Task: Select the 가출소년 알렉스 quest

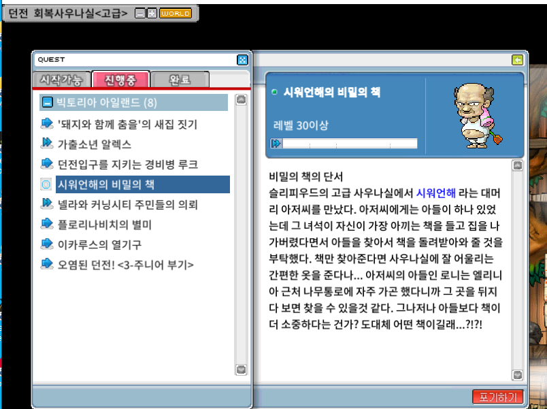Action: click(94, 144)
